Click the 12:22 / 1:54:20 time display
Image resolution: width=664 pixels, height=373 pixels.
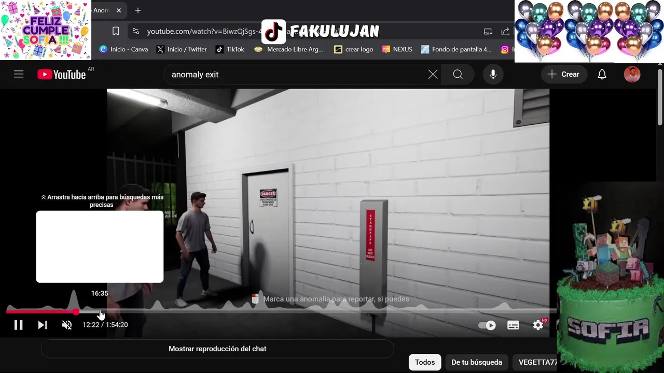105,325
